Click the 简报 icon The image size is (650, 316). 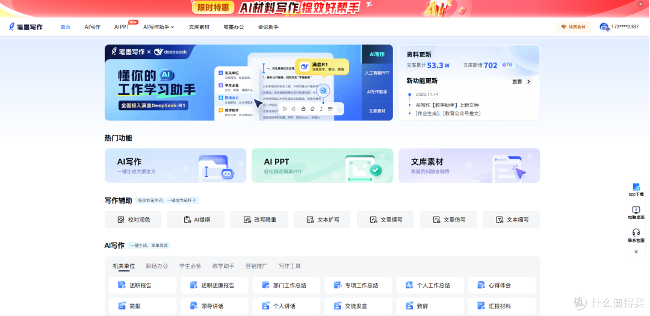[x=122, y=306]
